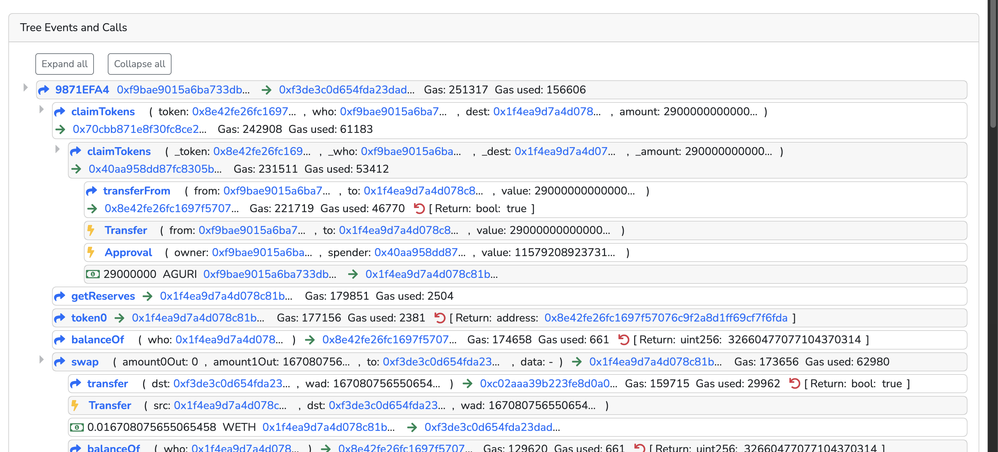Click the call arrow icon beside 9871EFA4

(44, 90)
